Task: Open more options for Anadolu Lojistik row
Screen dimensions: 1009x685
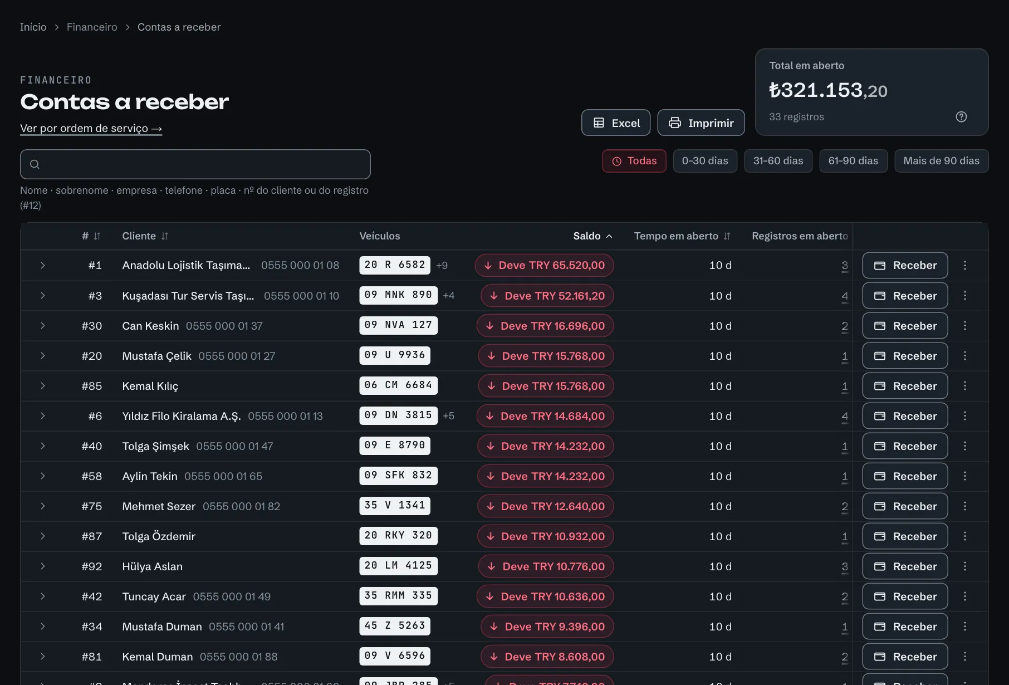Action: click(965, 266)
